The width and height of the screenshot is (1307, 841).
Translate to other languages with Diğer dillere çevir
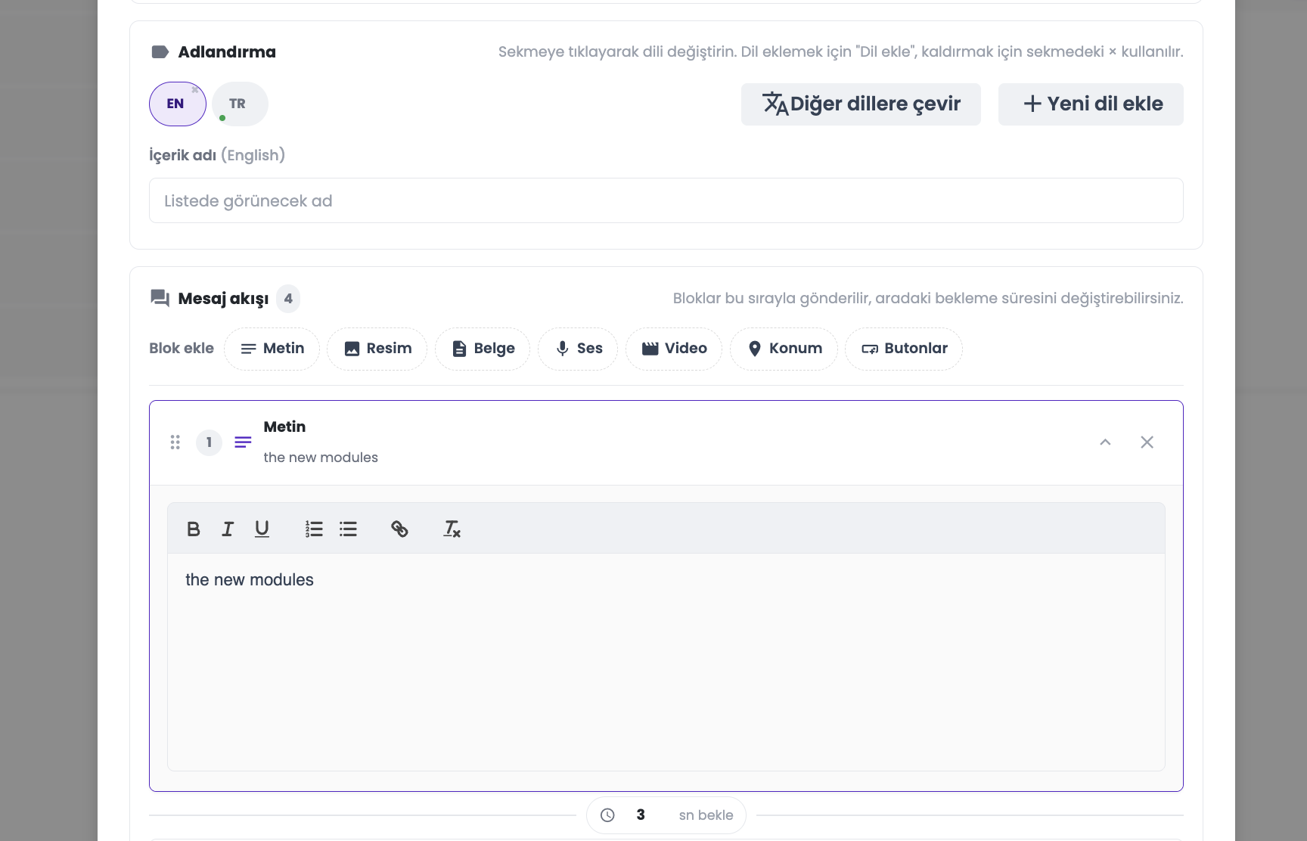click(861, 104)
